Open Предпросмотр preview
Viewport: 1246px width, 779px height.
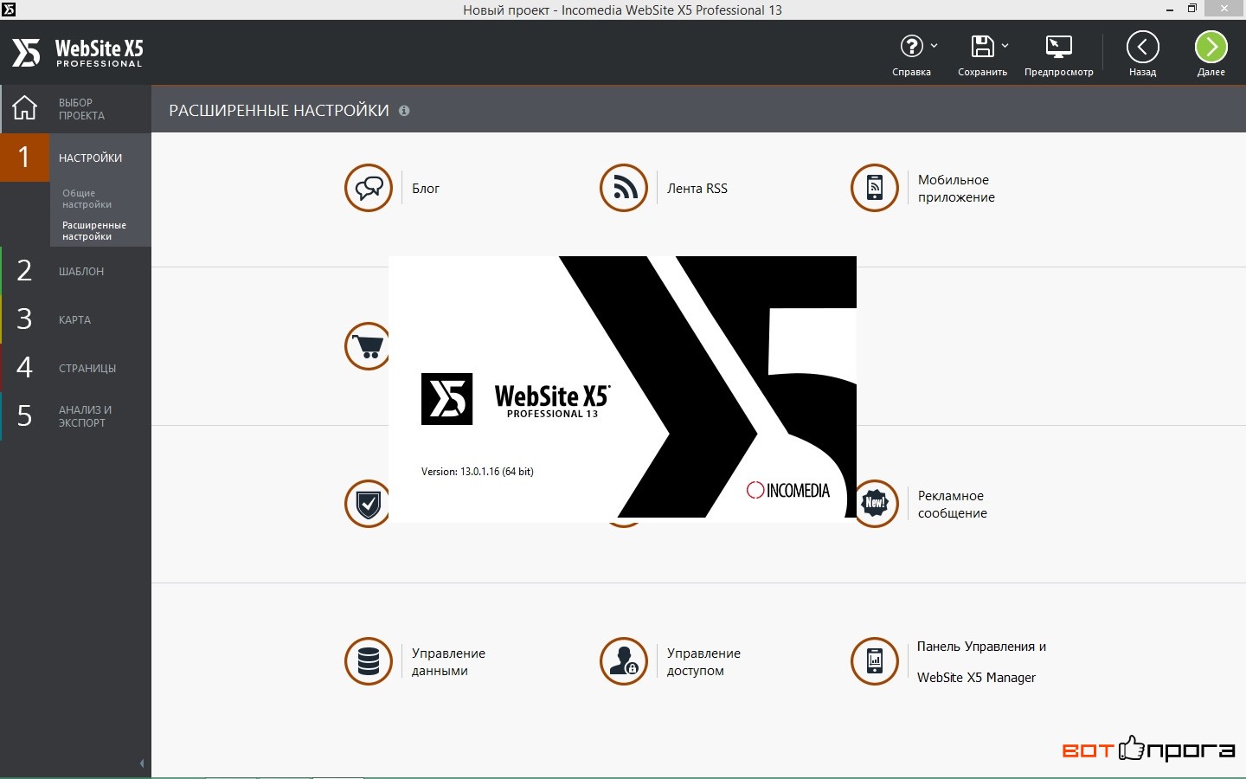point(1058,55)
